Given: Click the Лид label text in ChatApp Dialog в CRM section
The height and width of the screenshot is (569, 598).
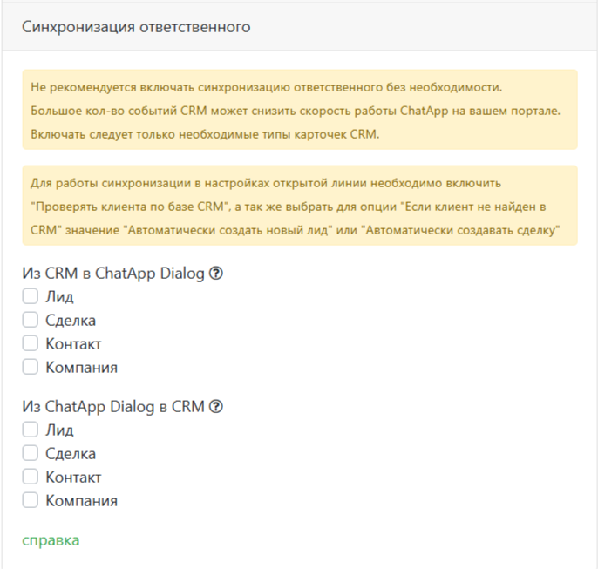Looking at the screenshot, I should (x=59, y=430).
